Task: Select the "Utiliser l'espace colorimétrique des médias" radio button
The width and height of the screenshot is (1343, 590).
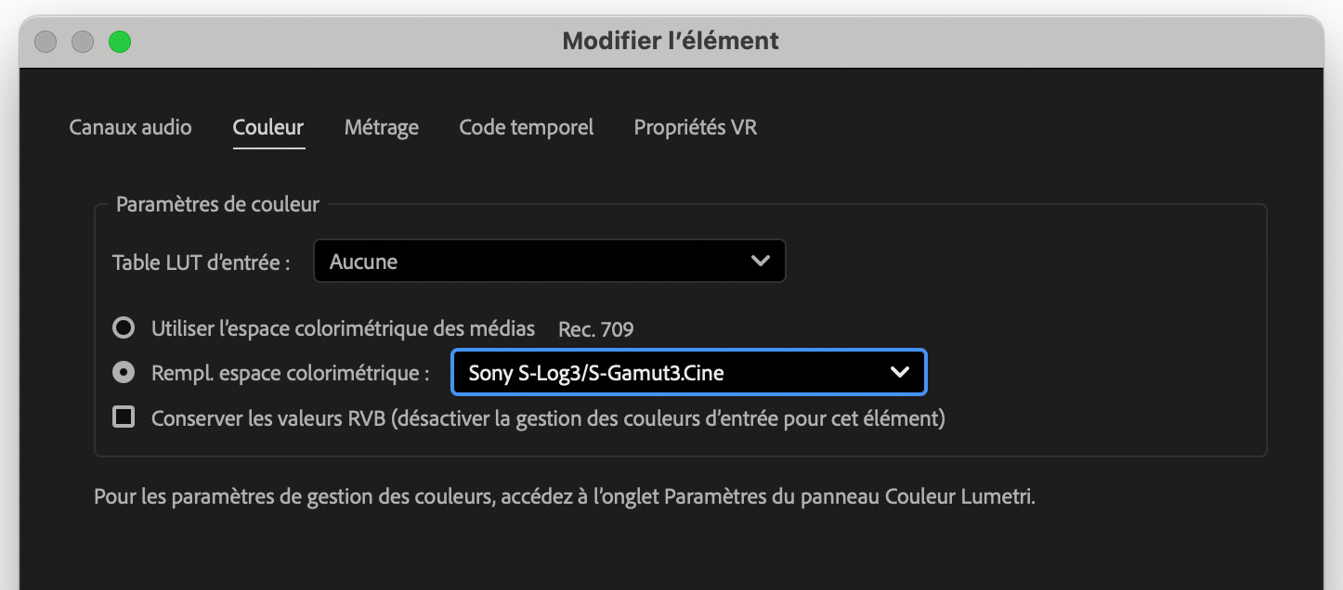Action: (x=123, y=327)
